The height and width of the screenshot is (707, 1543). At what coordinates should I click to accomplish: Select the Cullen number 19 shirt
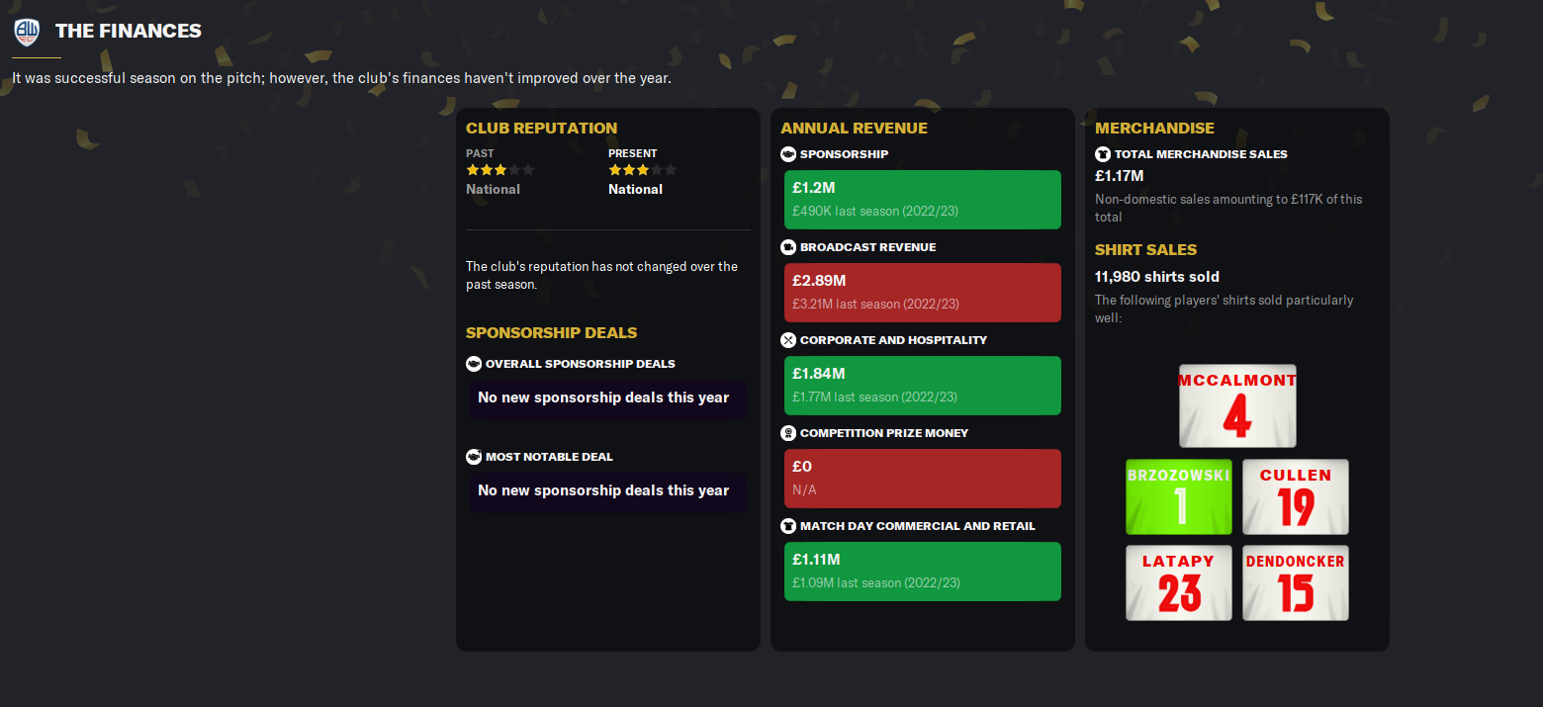click(1296, 497)
